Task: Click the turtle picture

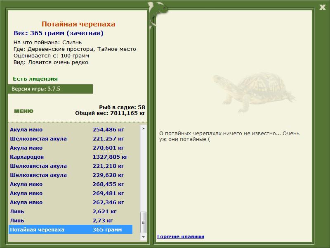Action: [x=254, y=92]
